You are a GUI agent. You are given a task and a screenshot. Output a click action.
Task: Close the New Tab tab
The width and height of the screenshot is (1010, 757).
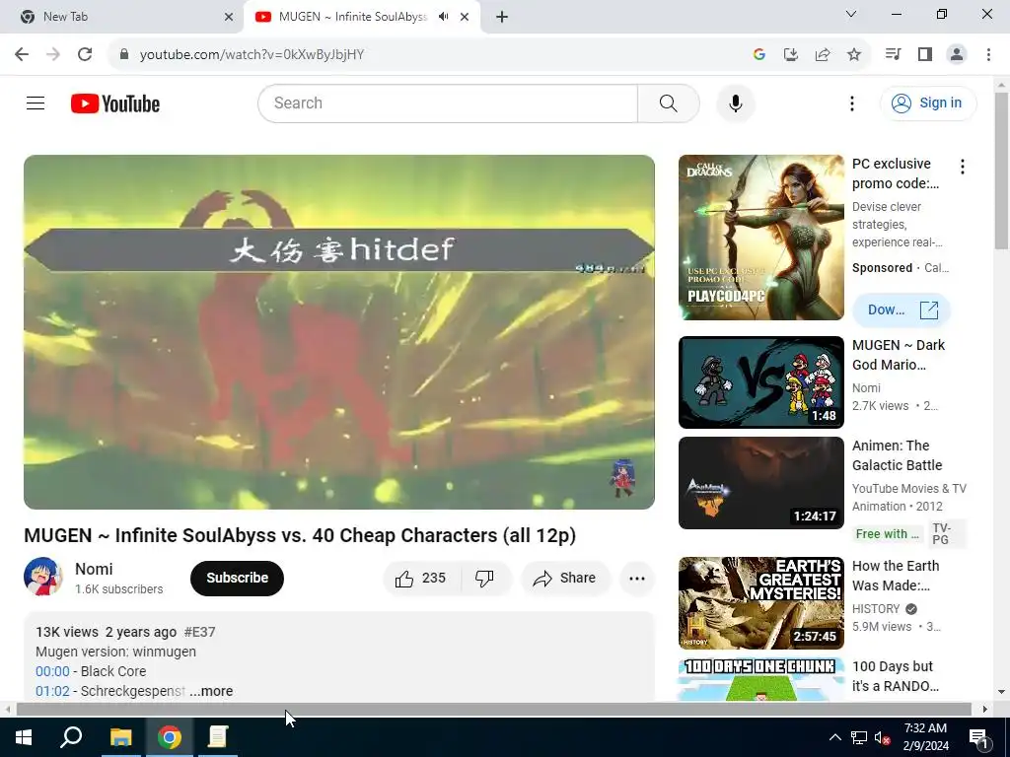[229, 17]
